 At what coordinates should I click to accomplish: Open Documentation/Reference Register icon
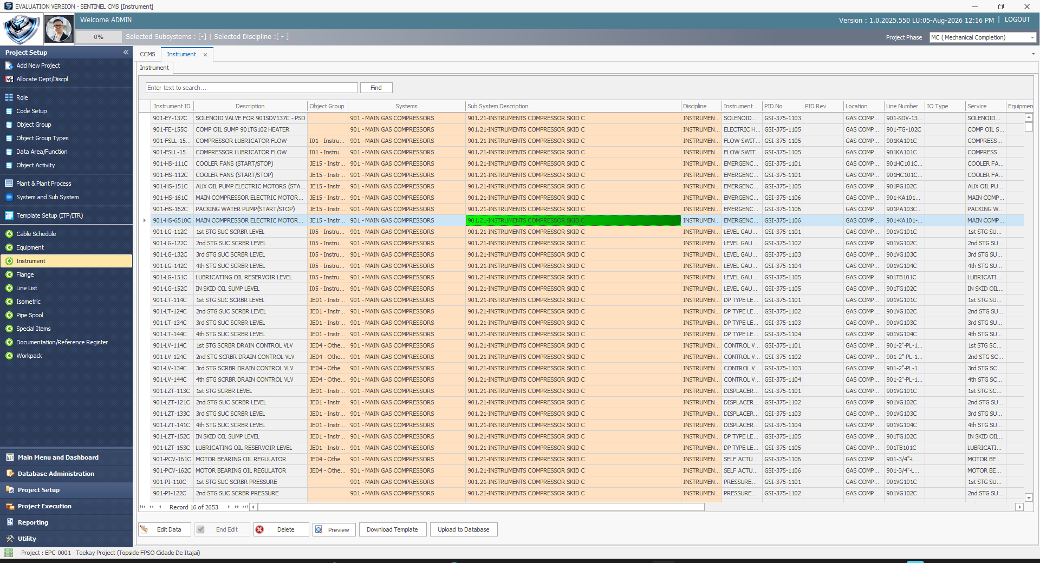coord(9,342)
